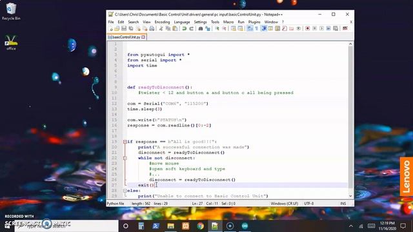413x232 pixels.
Task: Click scrollbar up arrow in editor
Action: 350,44
